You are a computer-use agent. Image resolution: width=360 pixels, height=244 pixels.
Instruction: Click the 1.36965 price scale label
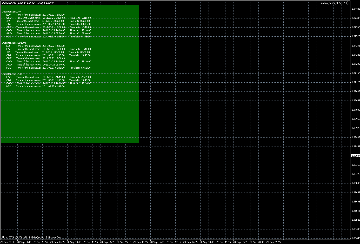coord(356,119)
